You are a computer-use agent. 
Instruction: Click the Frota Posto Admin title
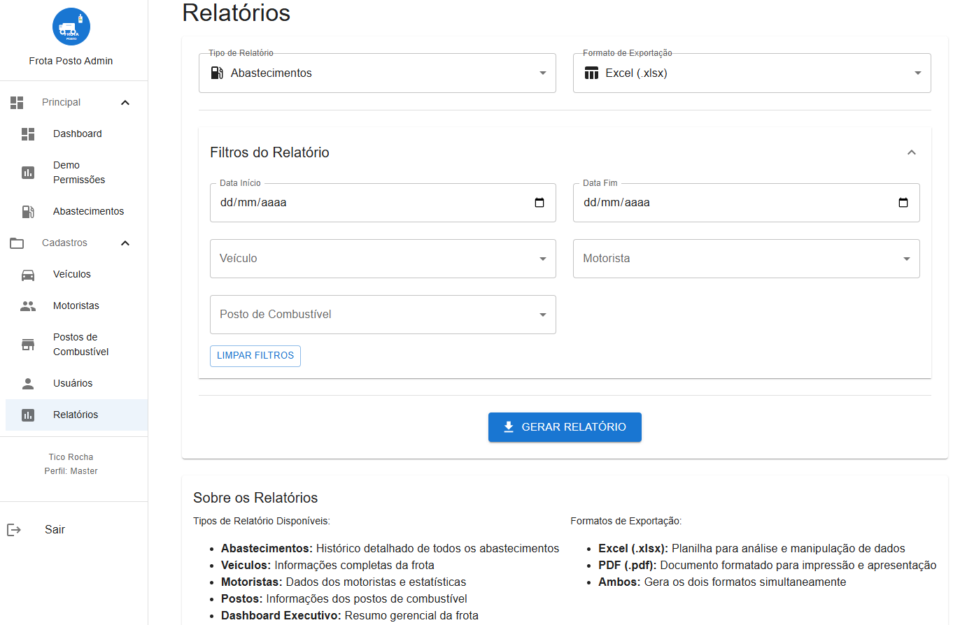pos(71,61)
